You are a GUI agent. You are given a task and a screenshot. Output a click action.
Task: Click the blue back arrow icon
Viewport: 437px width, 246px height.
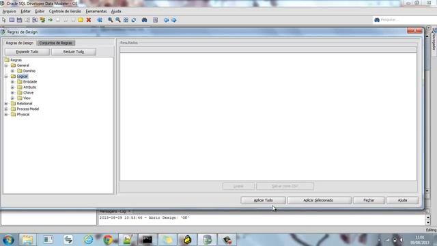(x=166, y=20)
